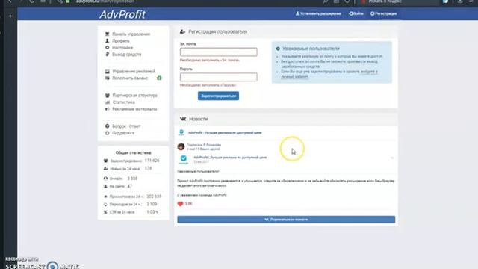The width and height of the screenshot is (478, 269).
Task: Like the news post via heart icon
Action: coord(180,204)
